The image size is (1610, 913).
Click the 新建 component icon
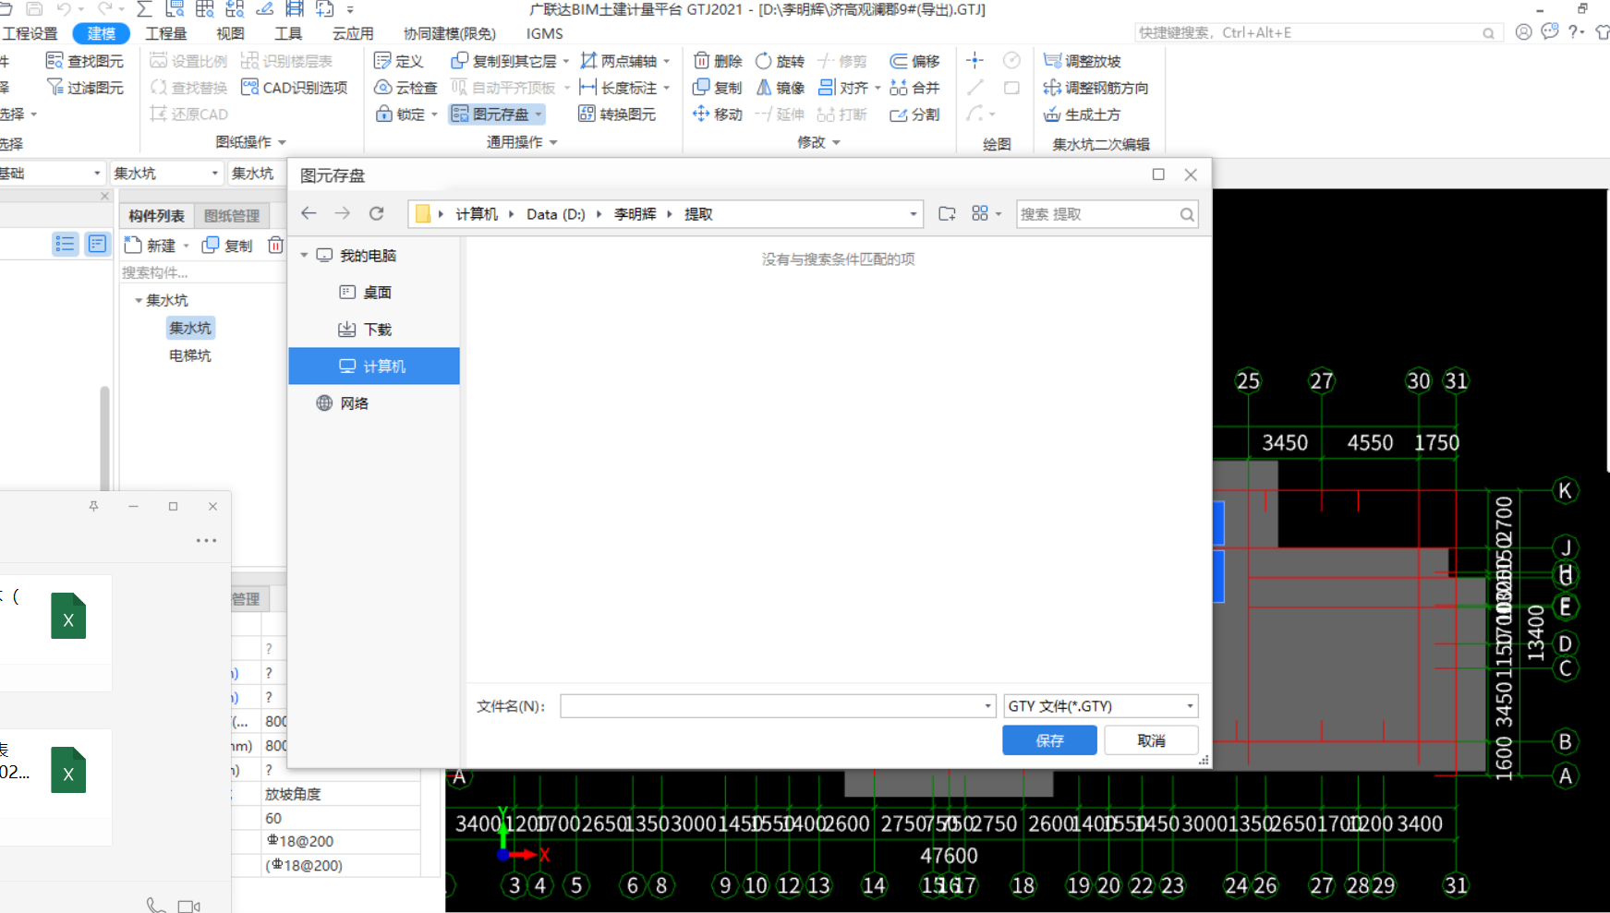point(133,245)
